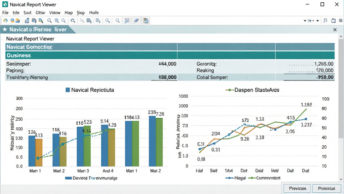This screenshot has width=344, height=194.
Task: Click the Previous button
Action: pos(297,188)
